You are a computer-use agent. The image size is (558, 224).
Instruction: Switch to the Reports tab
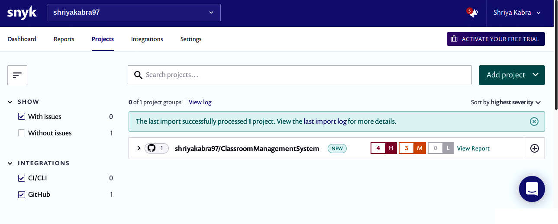point(64,39)
